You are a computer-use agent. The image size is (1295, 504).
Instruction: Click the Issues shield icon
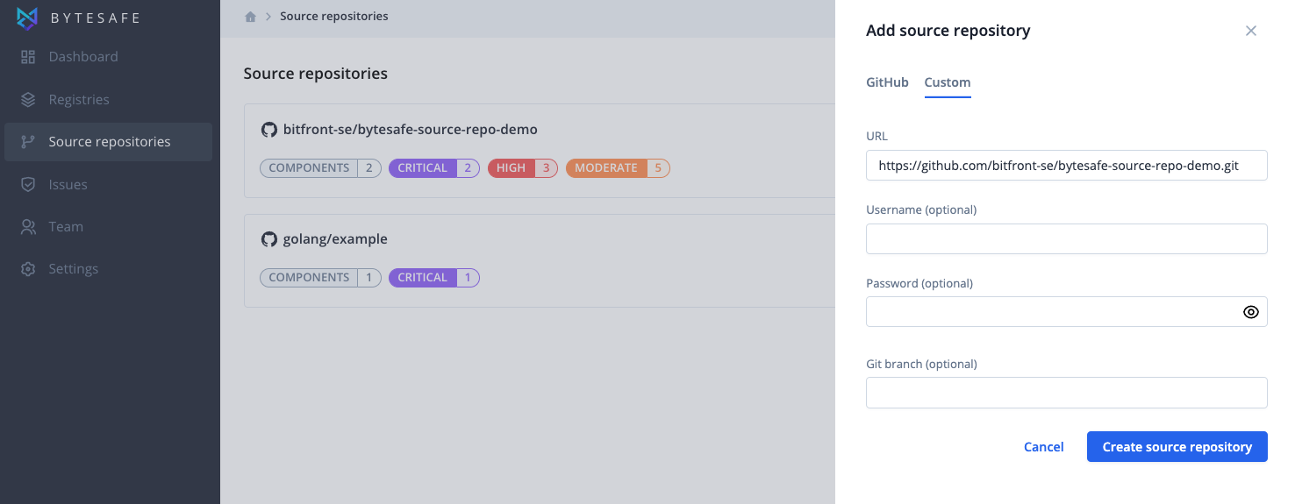coord(28,185)
